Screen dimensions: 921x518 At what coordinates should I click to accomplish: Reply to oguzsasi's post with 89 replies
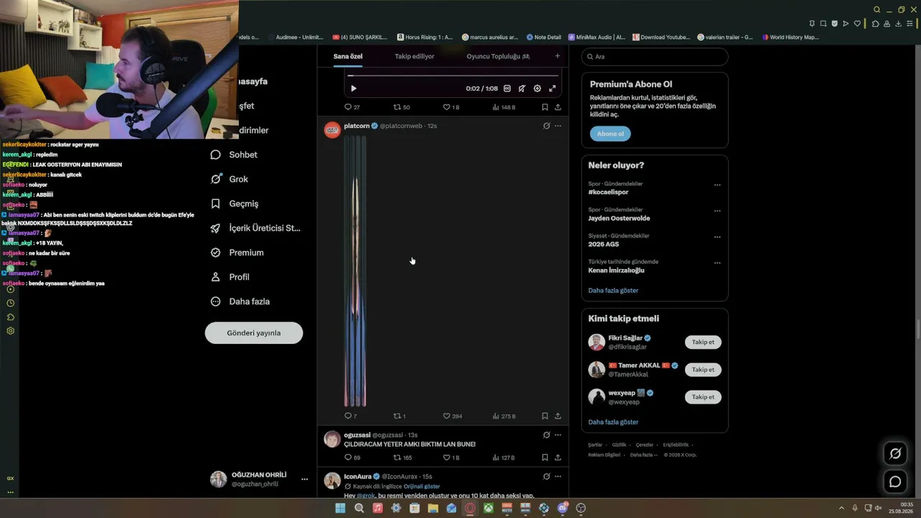coord(352,458)
